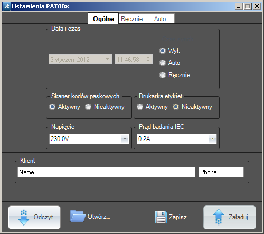Viewport: 264px width, 234px height.
Task: Open the Auto tab
Action: point(160,18)
